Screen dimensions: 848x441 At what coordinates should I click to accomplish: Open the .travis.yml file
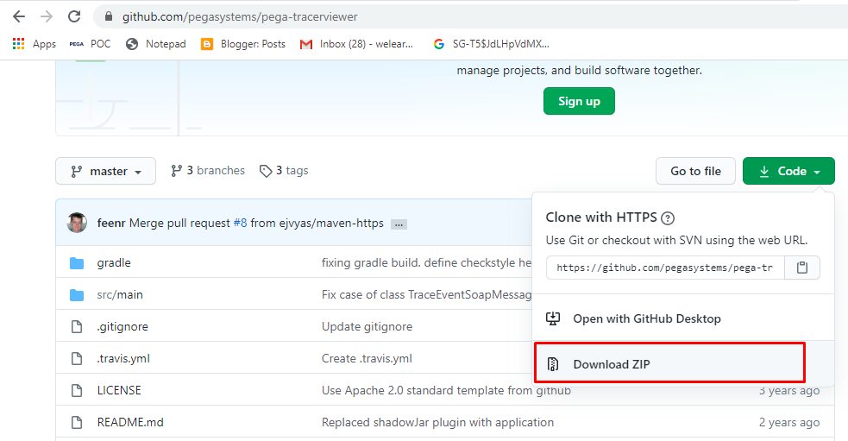click(x=123, y=358)
